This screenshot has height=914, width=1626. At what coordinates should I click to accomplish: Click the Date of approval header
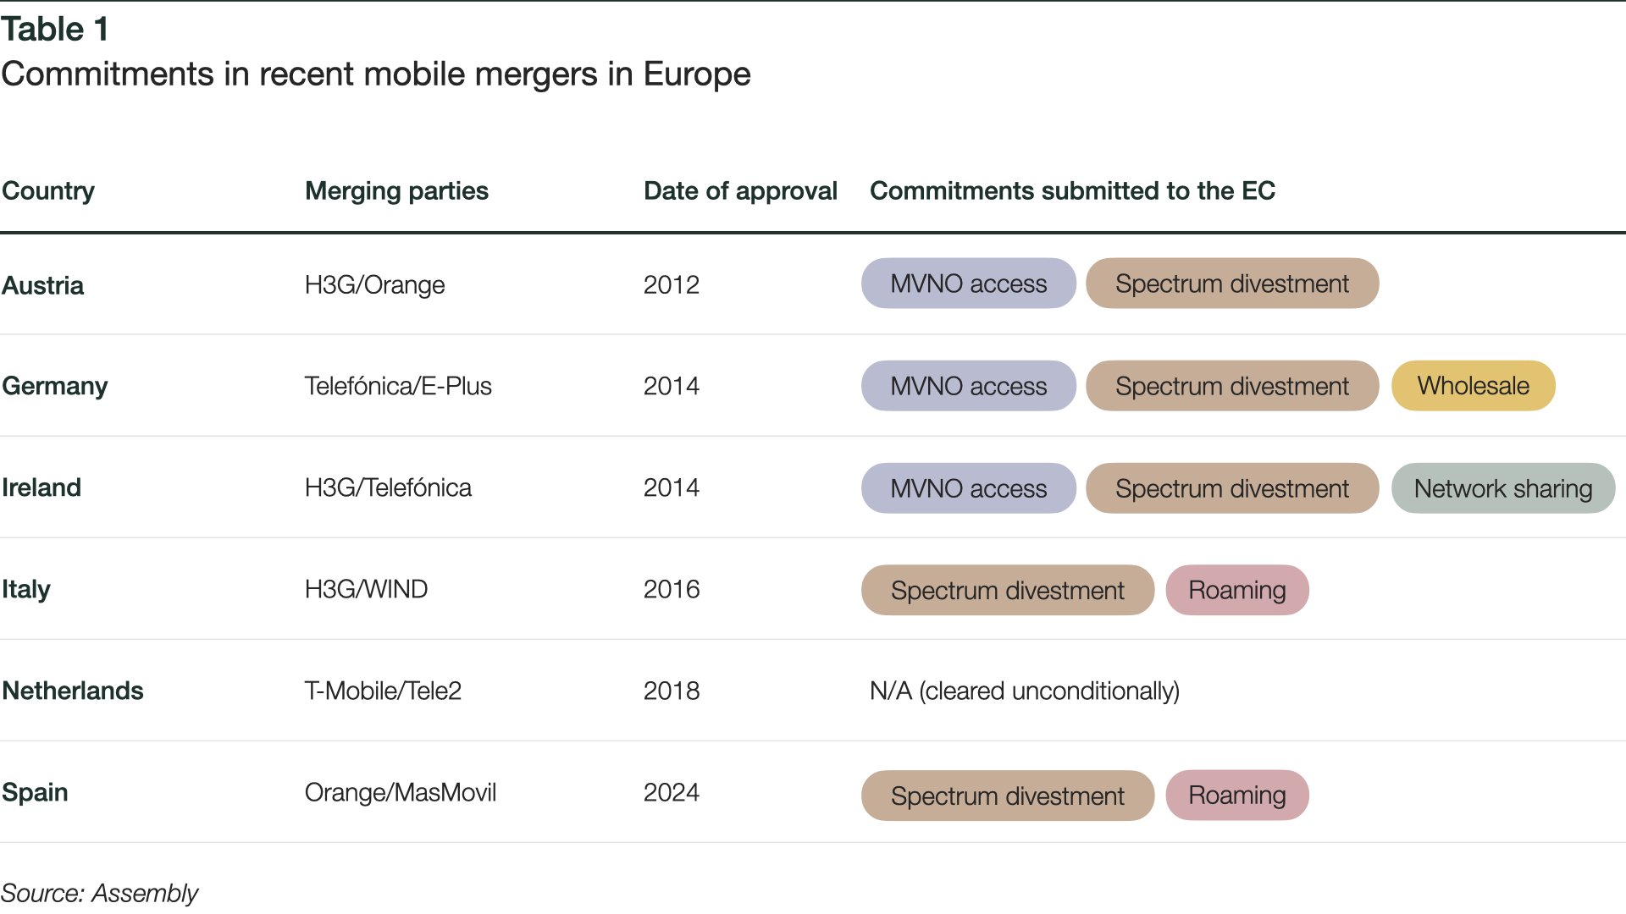coord(740,191)
